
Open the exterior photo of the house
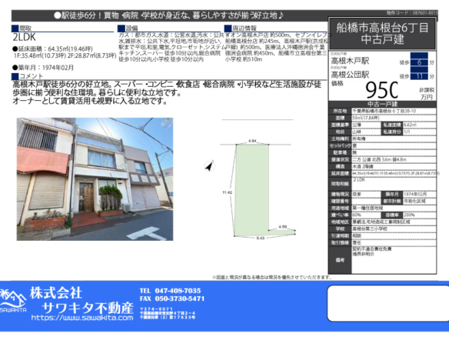[x=95, y=179]
